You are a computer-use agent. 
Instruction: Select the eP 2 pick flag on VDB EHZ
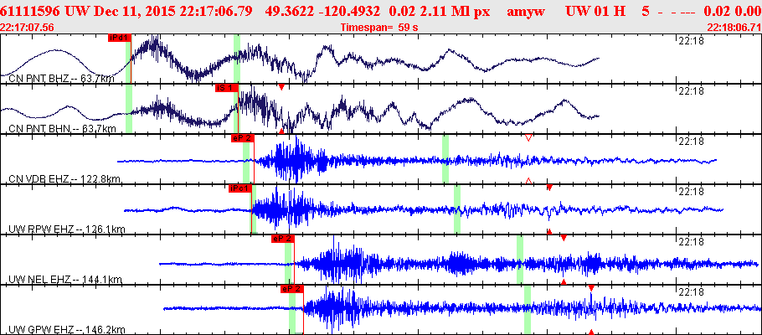click(x=243, y=138)
